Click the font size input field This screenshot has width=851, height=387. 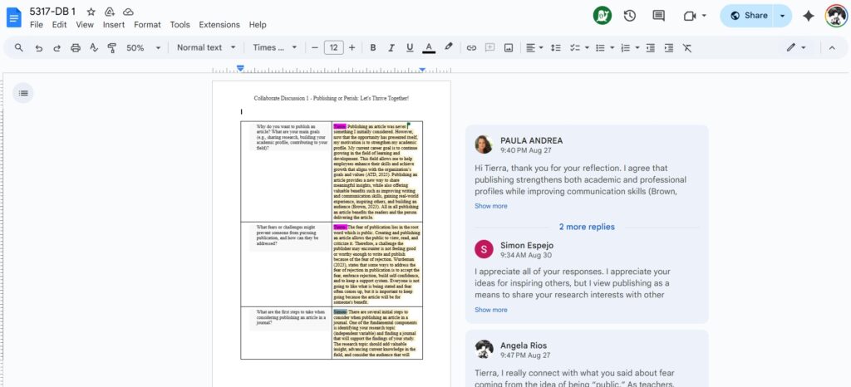[333, 48]
